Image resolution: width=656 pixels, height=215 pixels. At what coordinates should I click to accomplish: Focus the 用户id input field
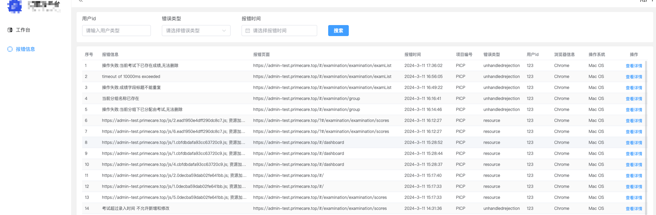pyautogui.click(x=116, y=31)
